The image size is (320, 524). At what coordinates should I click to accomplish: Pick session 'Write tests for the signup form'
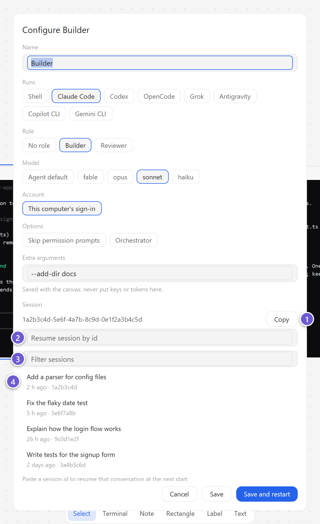160,459
